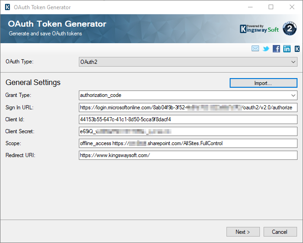Click the email envelope icon
This screenshot has width=303, height=243.
(x=255, y=49)
